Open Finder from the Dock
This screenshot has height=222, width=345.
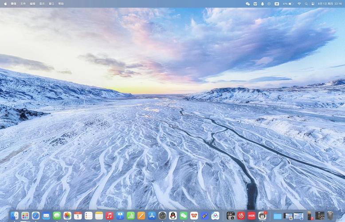[x=15, y=215]
